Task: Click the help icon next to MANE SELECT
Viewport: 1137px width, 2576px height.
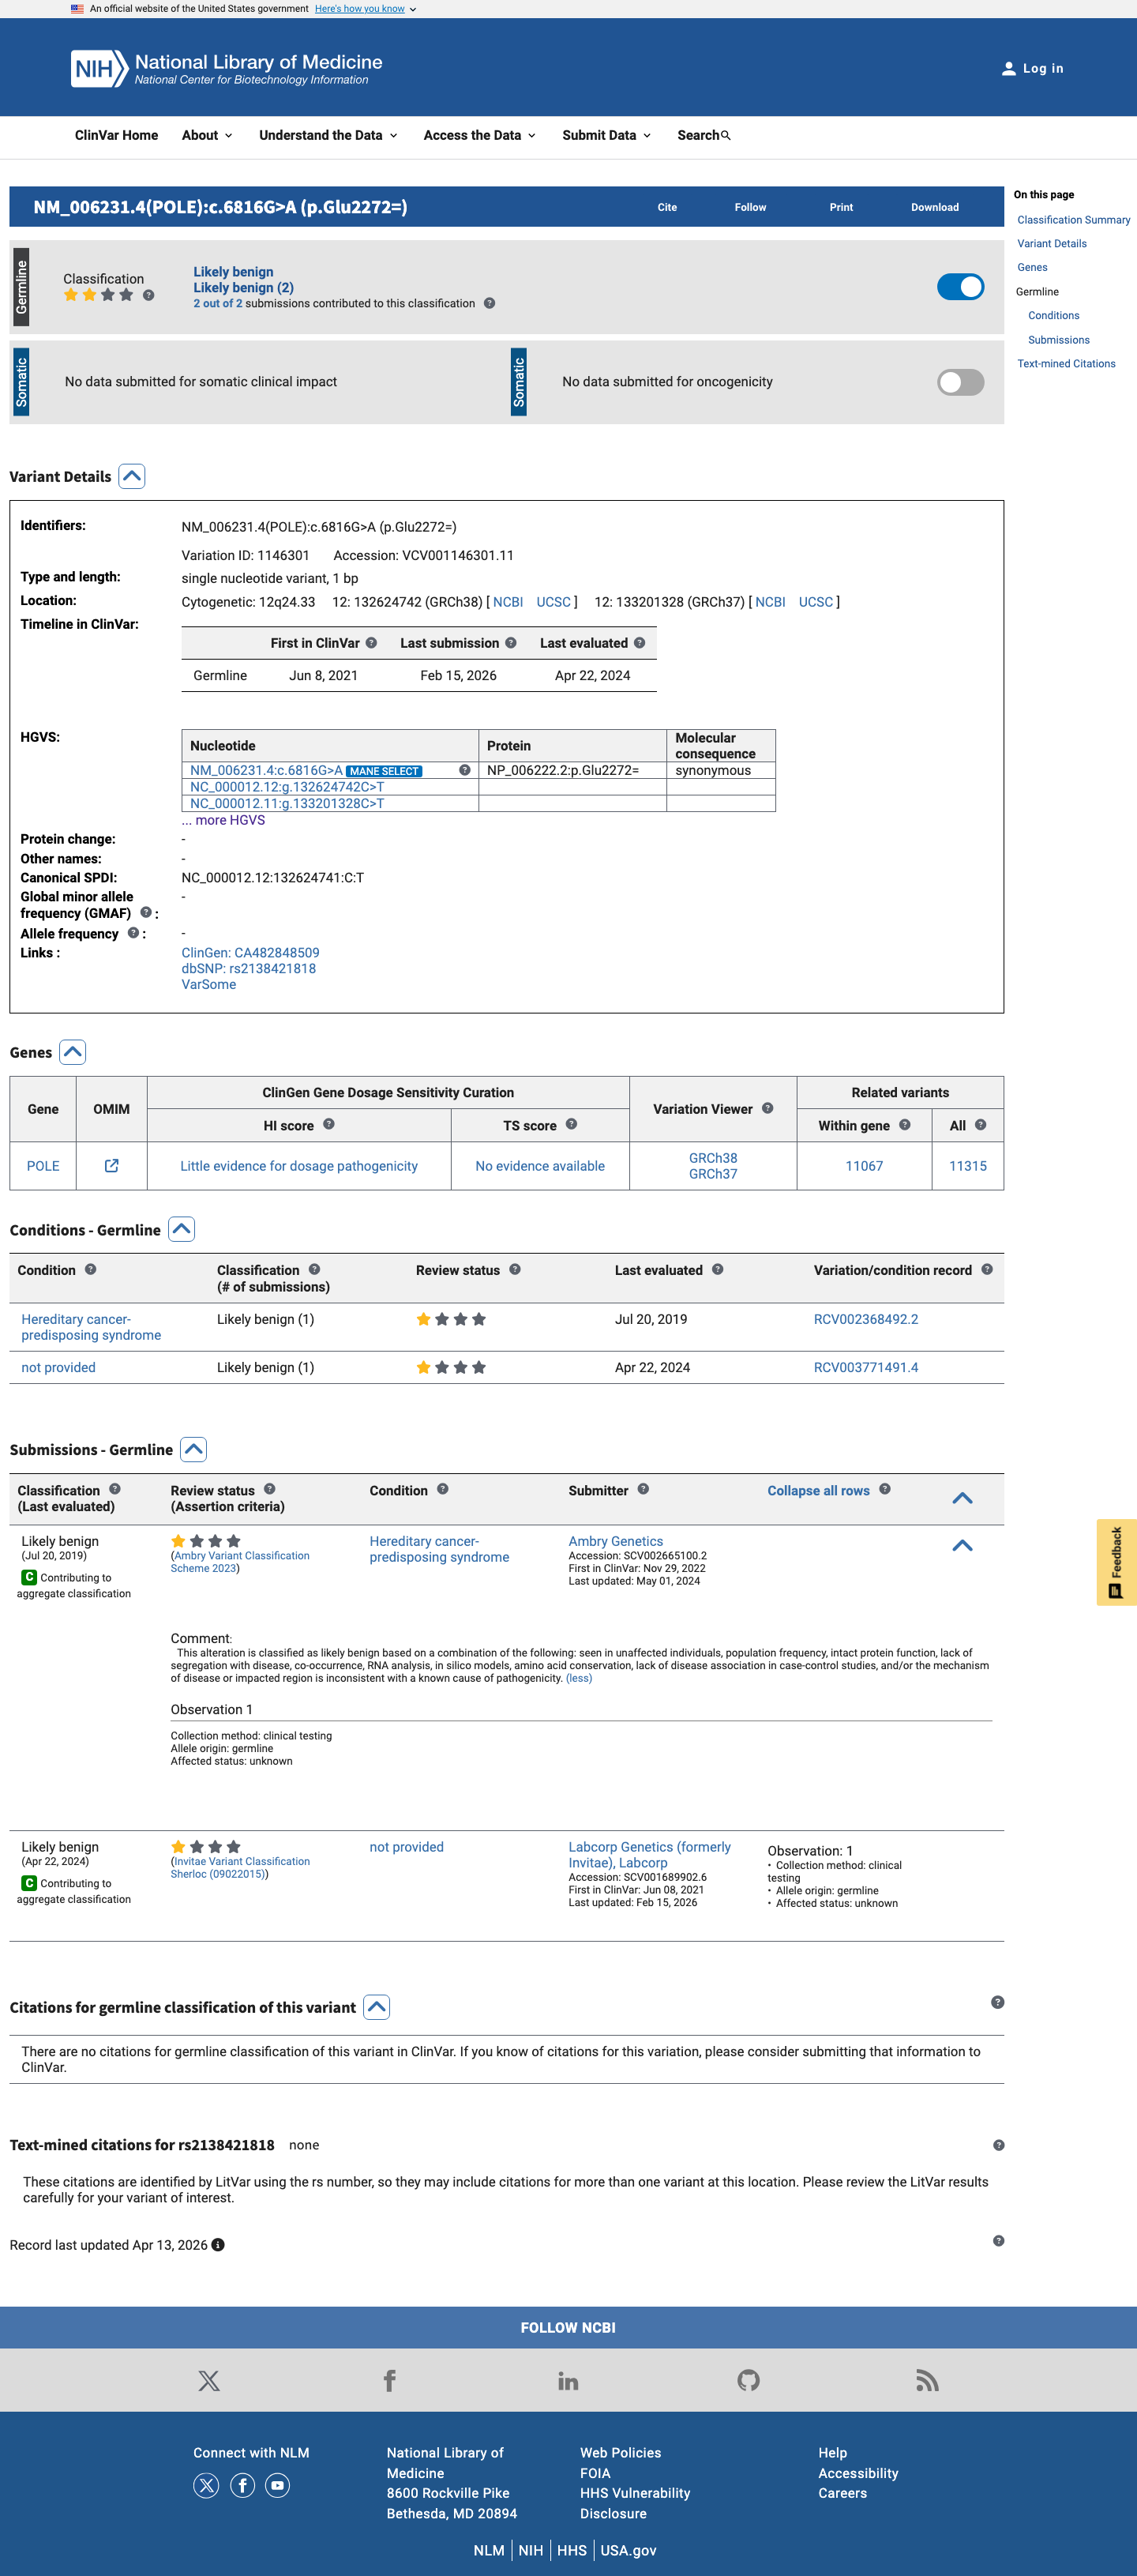Action: pos(464,770)
